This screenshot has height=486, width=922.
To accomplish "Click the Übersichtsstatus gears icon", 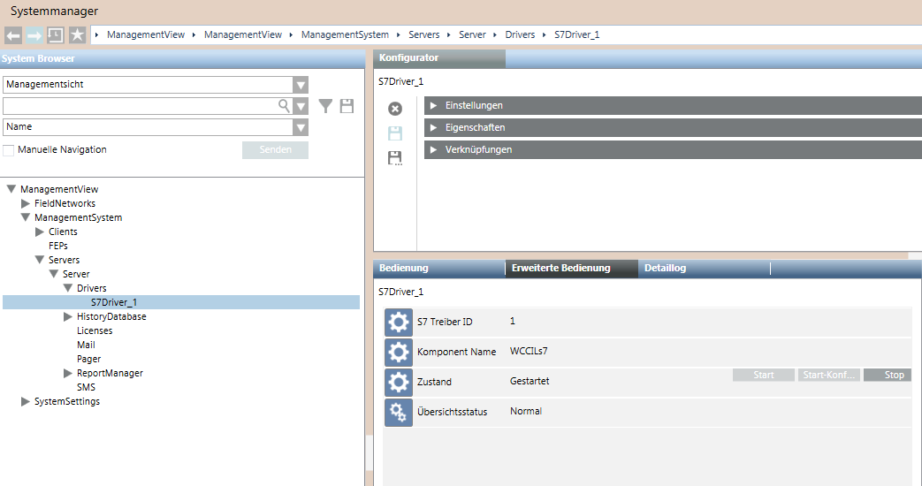I will point(399,412).
